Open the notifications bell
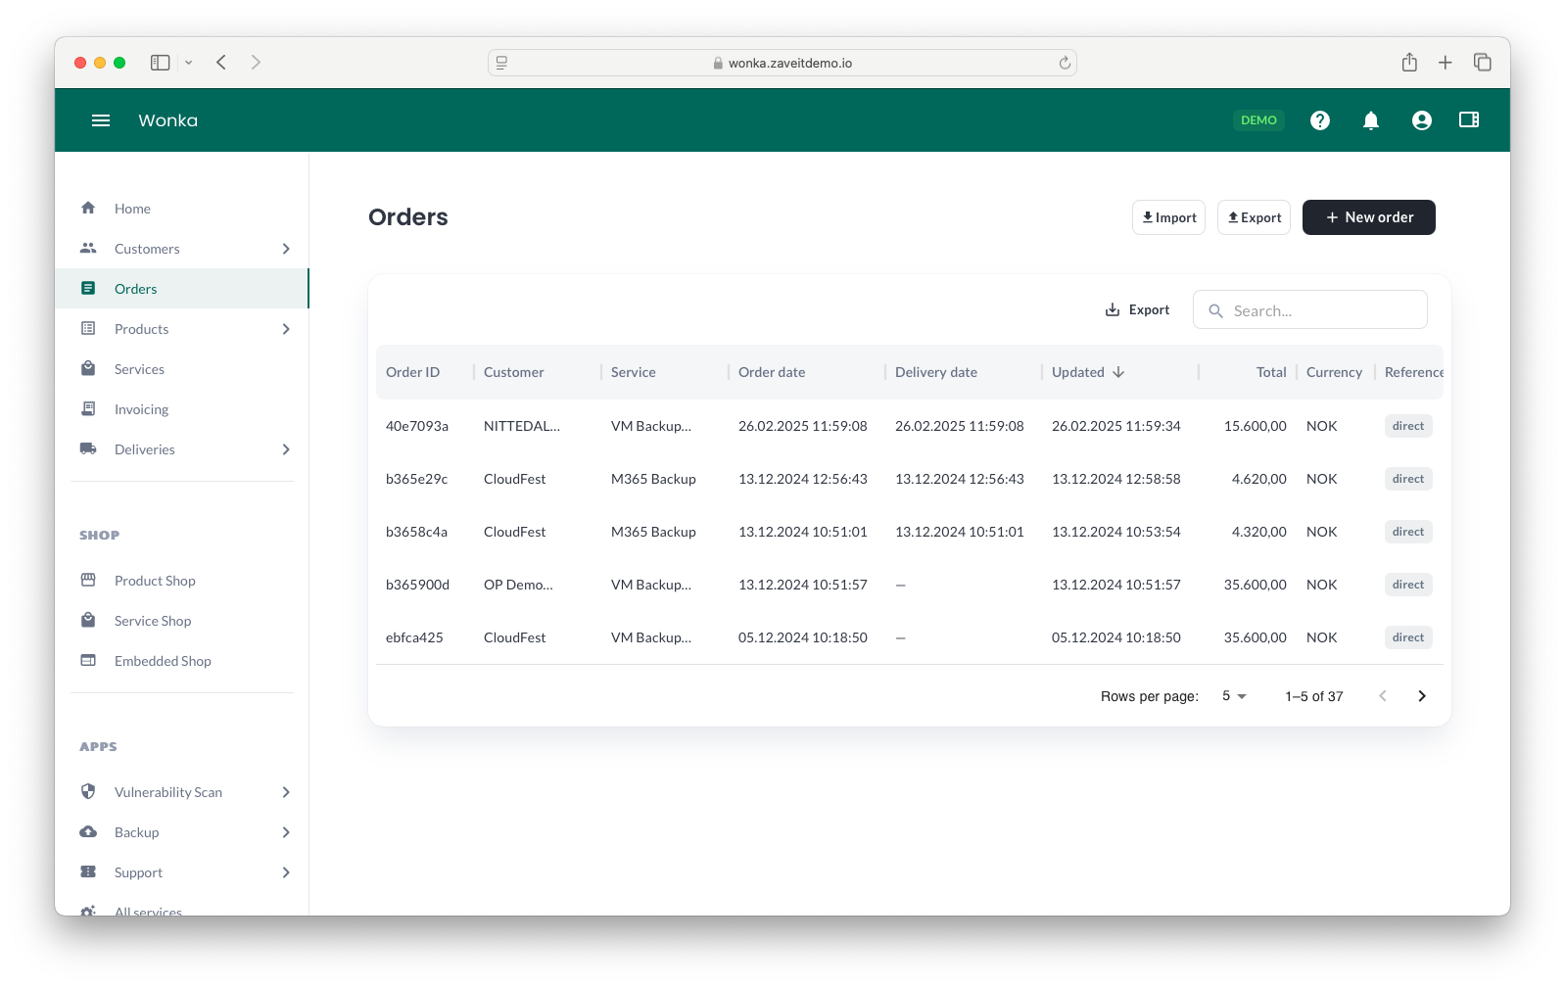The image size is (1565, 988). (x=1371, y=120)
